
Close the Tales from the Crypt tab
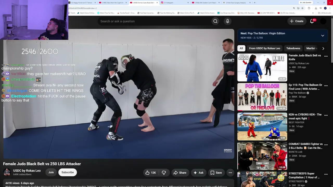pos(126,3)
